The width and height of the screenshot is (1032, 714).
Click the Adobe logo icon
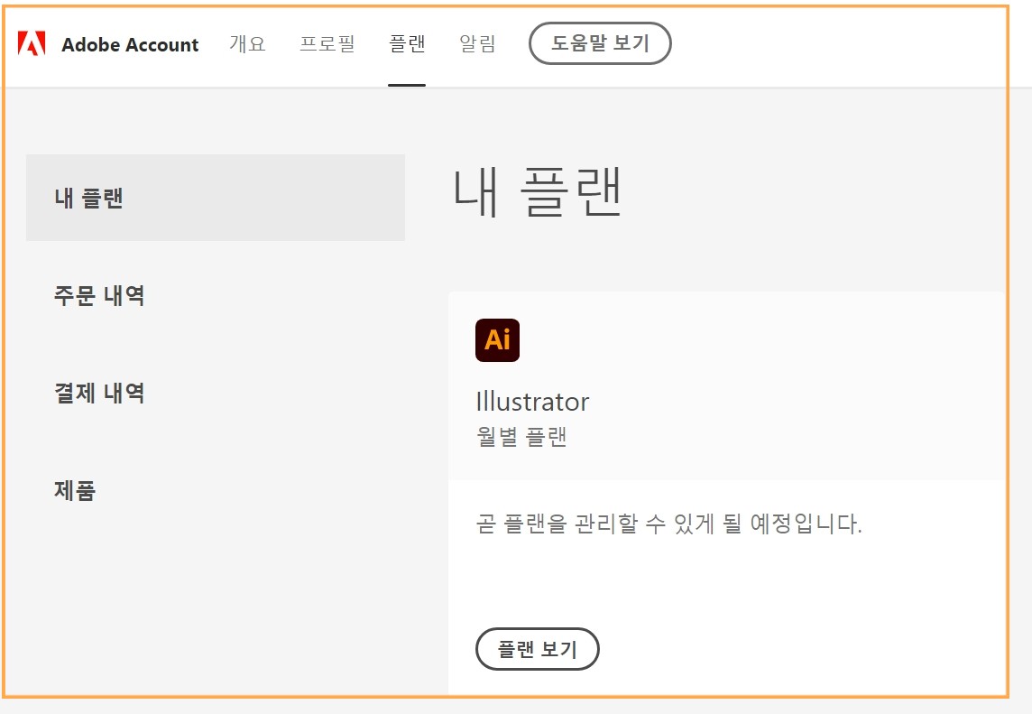click(x=35, y=43)
